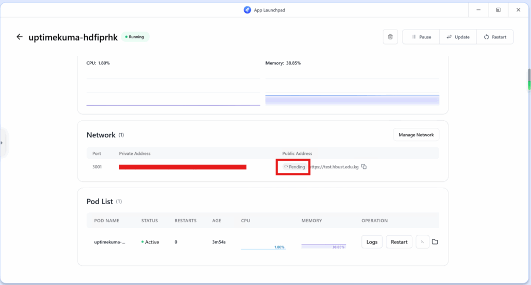Click the trash delete app icon

pyautogui.click(x=390, y=37)
